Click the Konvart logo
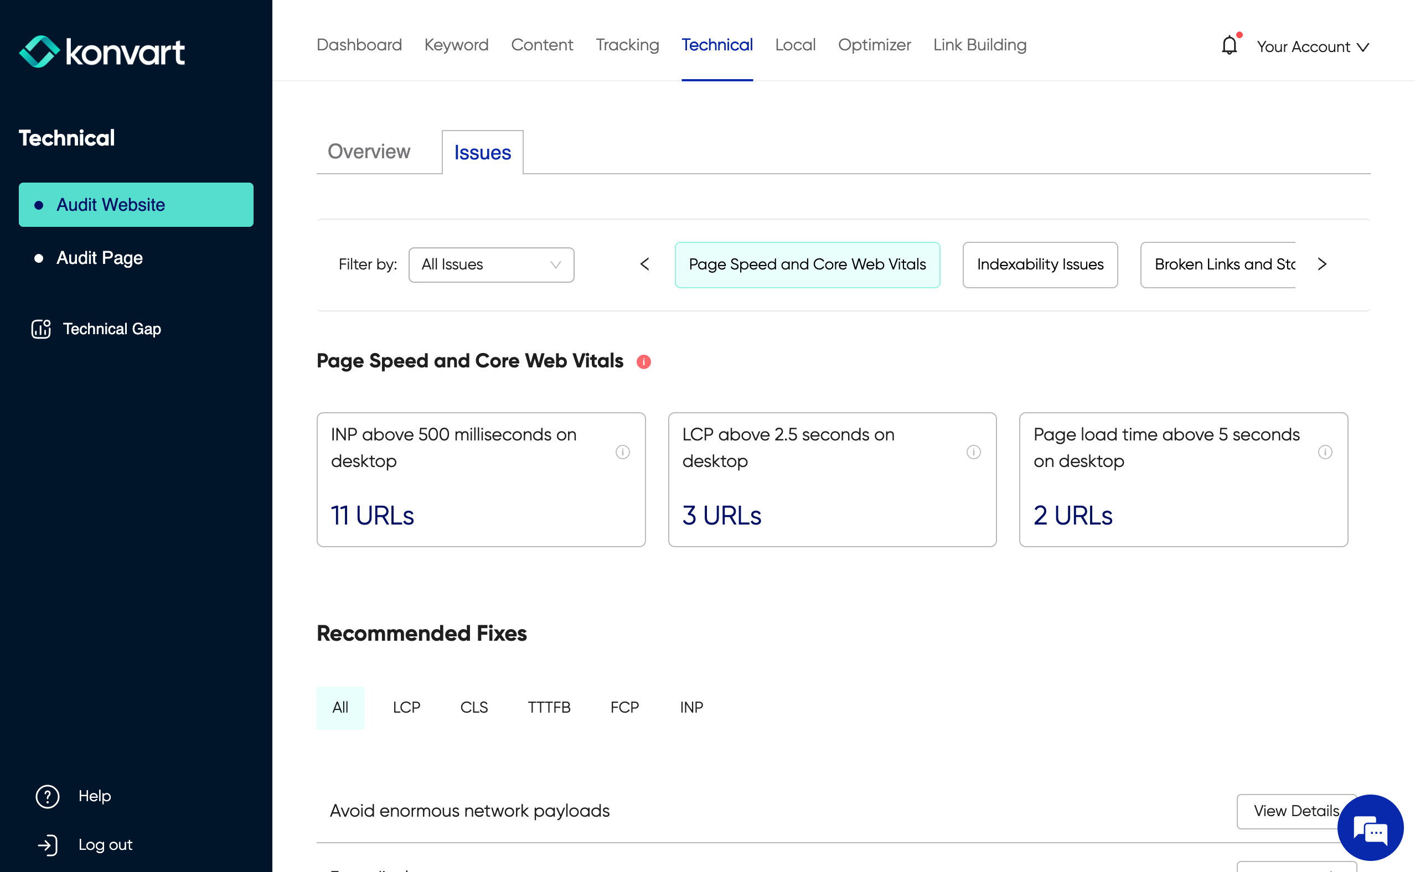 [102, 52]
